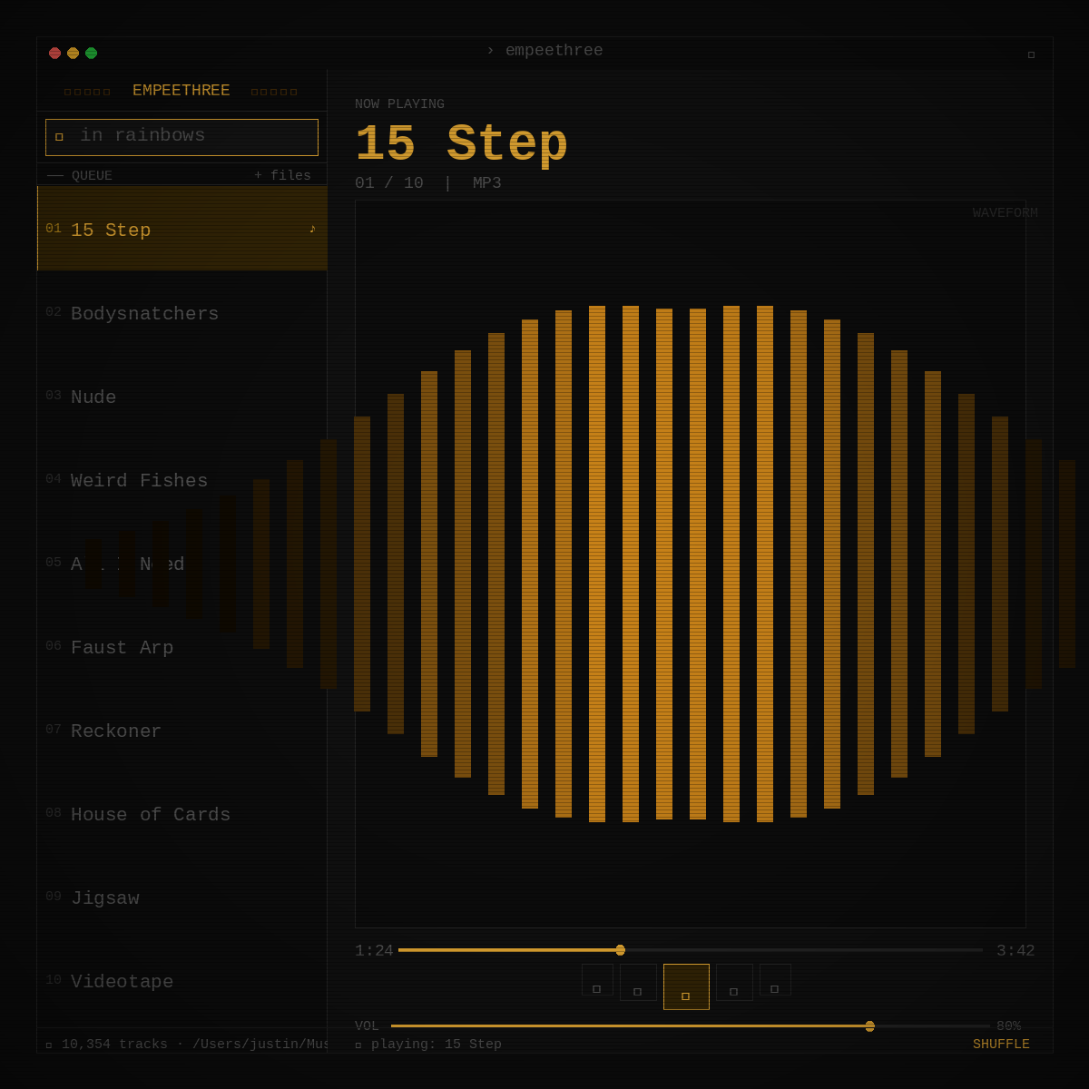Expand the QUEUE section
The width and height of the screenshot is (1089, 1089).
(x=91, y=175)
